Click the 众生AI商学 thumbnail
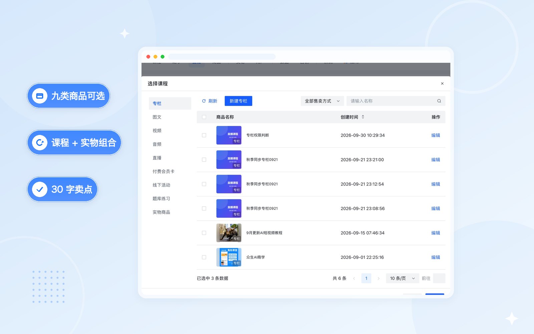 229,257
